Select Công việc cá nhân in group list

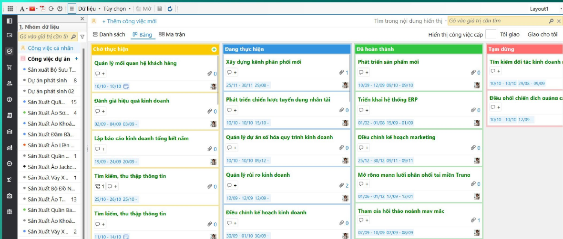[50, 48]
